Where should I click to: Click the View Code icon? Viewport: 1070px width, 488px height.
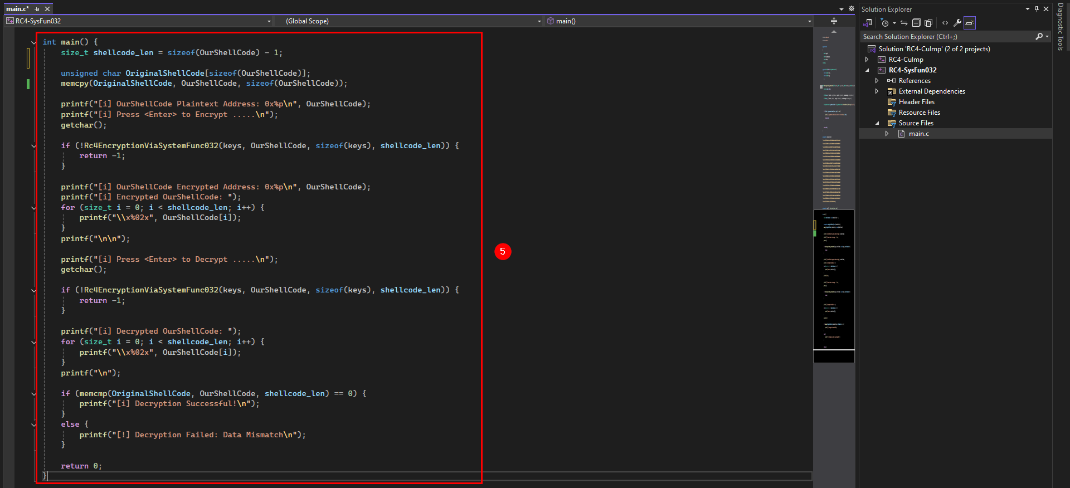point(945,23)
